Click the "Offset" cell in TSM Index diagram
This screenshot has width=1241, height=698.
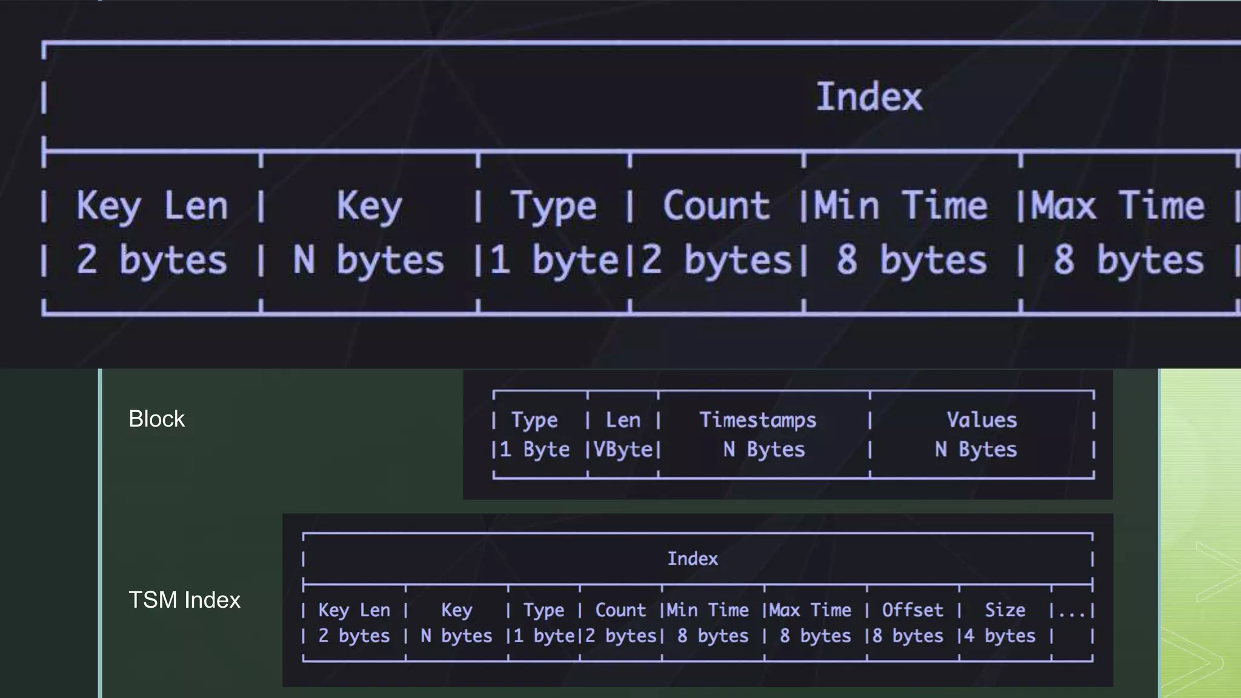click(913, 610)
